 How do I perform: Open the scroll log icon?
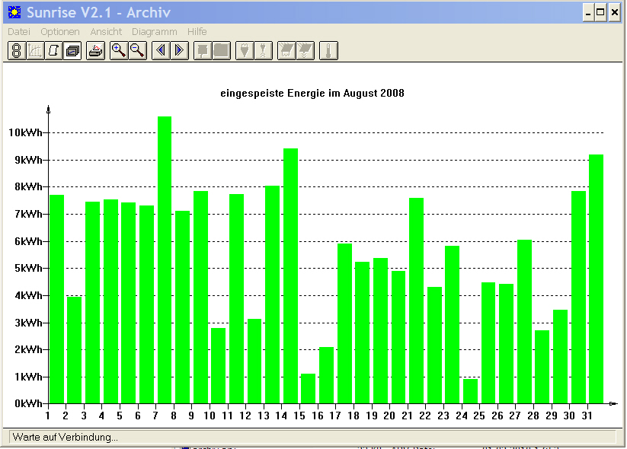tap(53, 51)
